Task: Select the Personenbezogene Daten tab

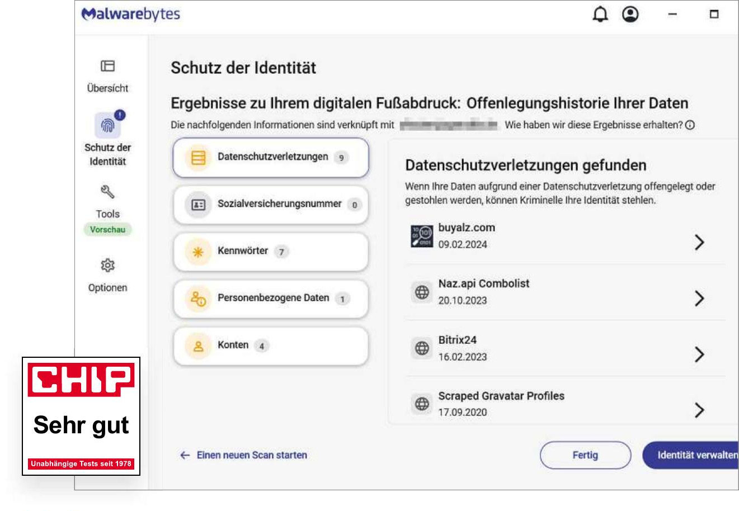Action: [271, 299]
